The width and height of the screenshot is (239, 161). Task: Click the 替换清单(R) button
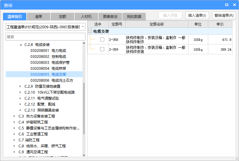click(224, 16)
